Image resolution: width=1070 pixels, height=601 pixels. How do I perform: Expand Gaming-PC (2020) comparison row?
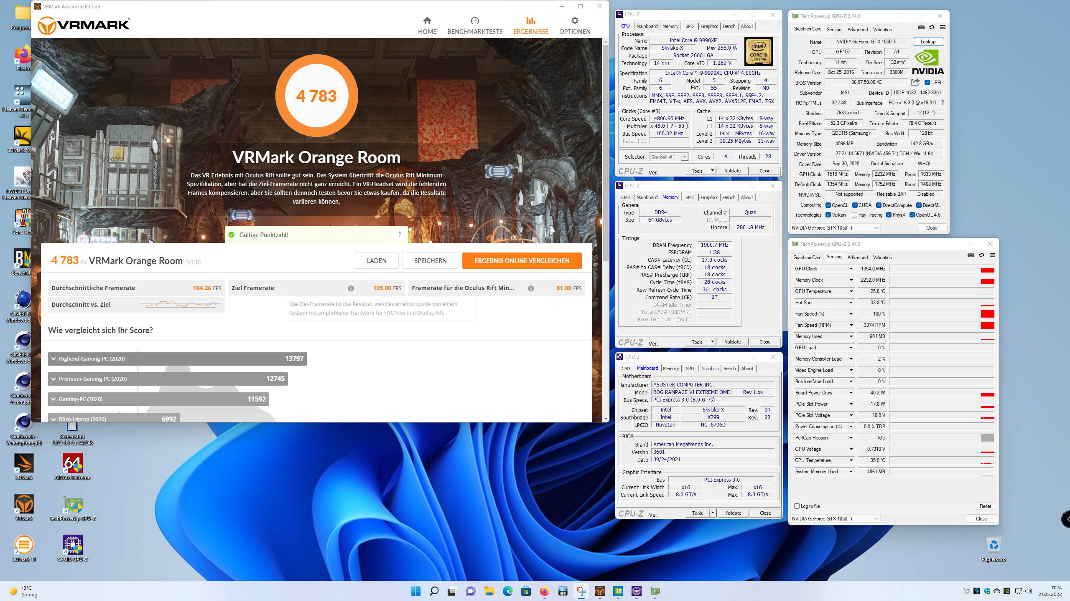[158, 399]
